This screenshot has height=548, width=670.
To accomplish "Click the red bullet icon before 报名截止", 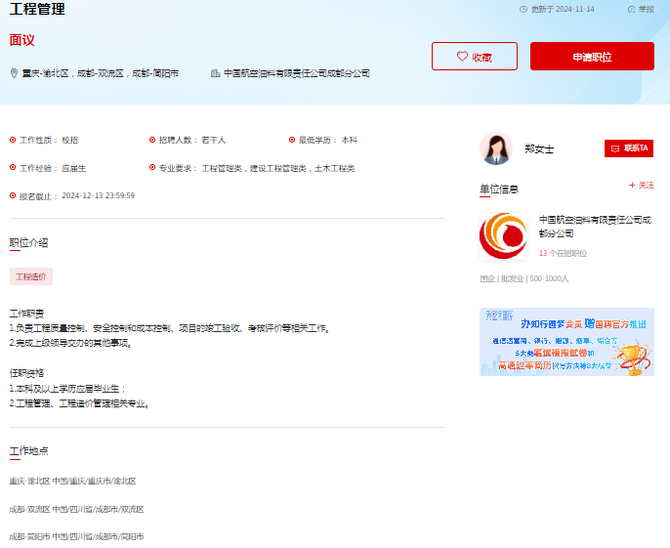I will [x=13, y=195].
